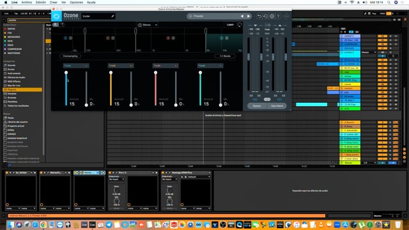Click the Bands link button
409x230 pixels.
[224, 56]
